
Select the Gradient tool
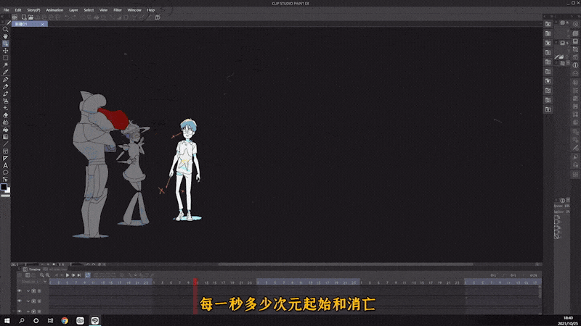click(x=5, y=137)
